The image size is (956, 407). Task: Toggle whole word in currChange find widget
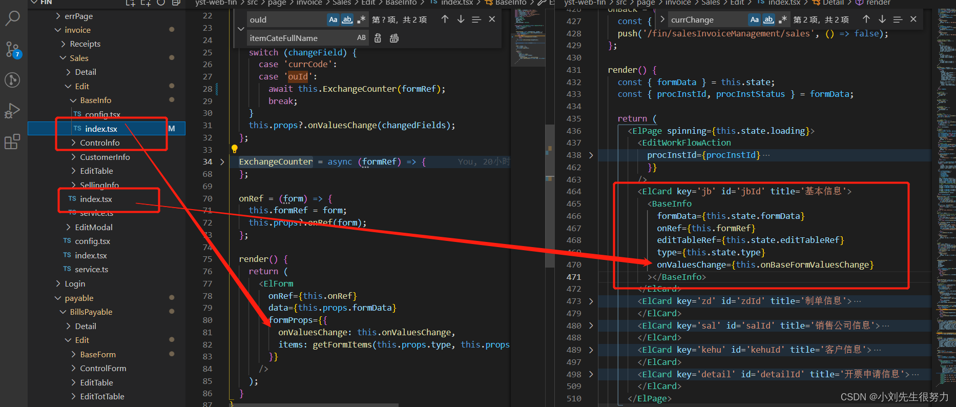[768, 19]
